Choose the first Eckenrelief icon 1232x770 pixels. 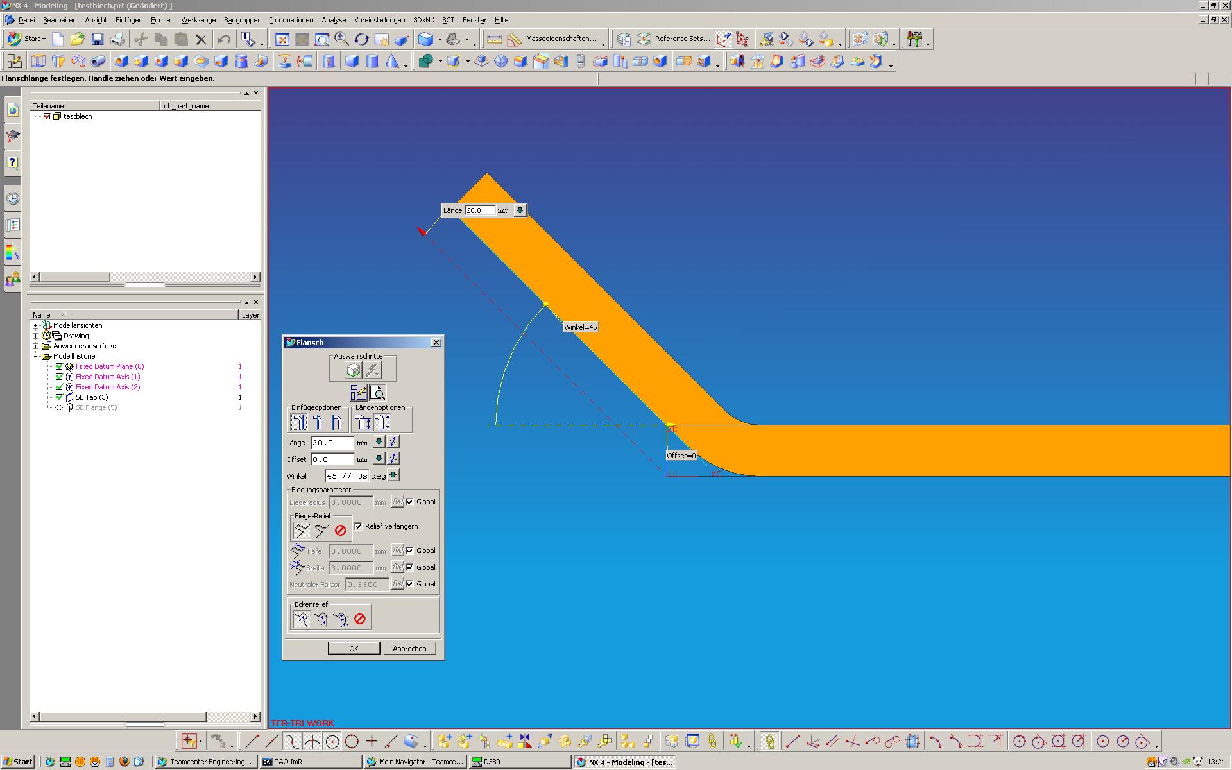pos(302,619)
